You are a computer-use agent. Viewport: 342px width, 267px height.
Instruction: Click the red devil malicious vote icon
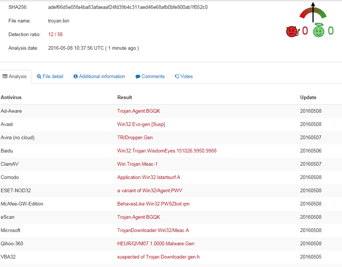coord(291,31)
